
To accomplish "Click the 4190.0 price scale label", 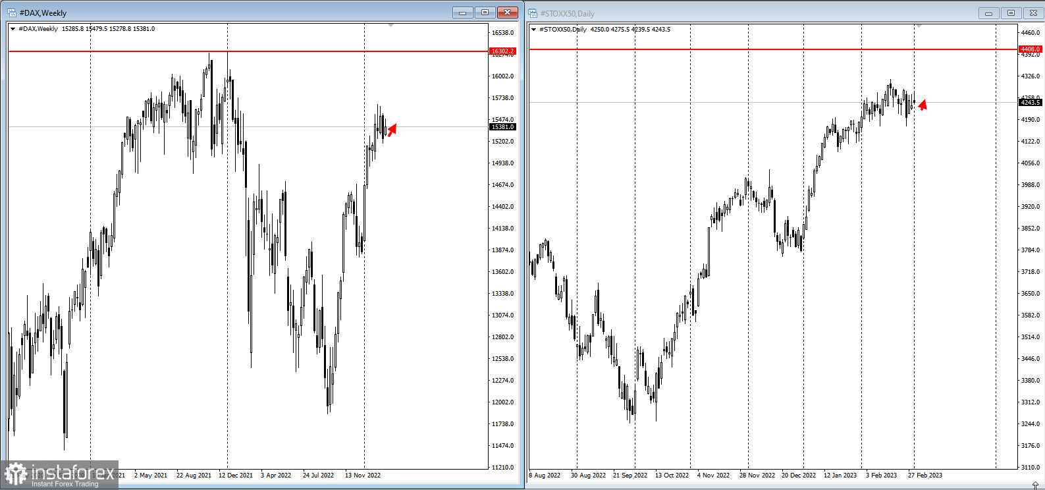I will click(x=1030, y=120).
